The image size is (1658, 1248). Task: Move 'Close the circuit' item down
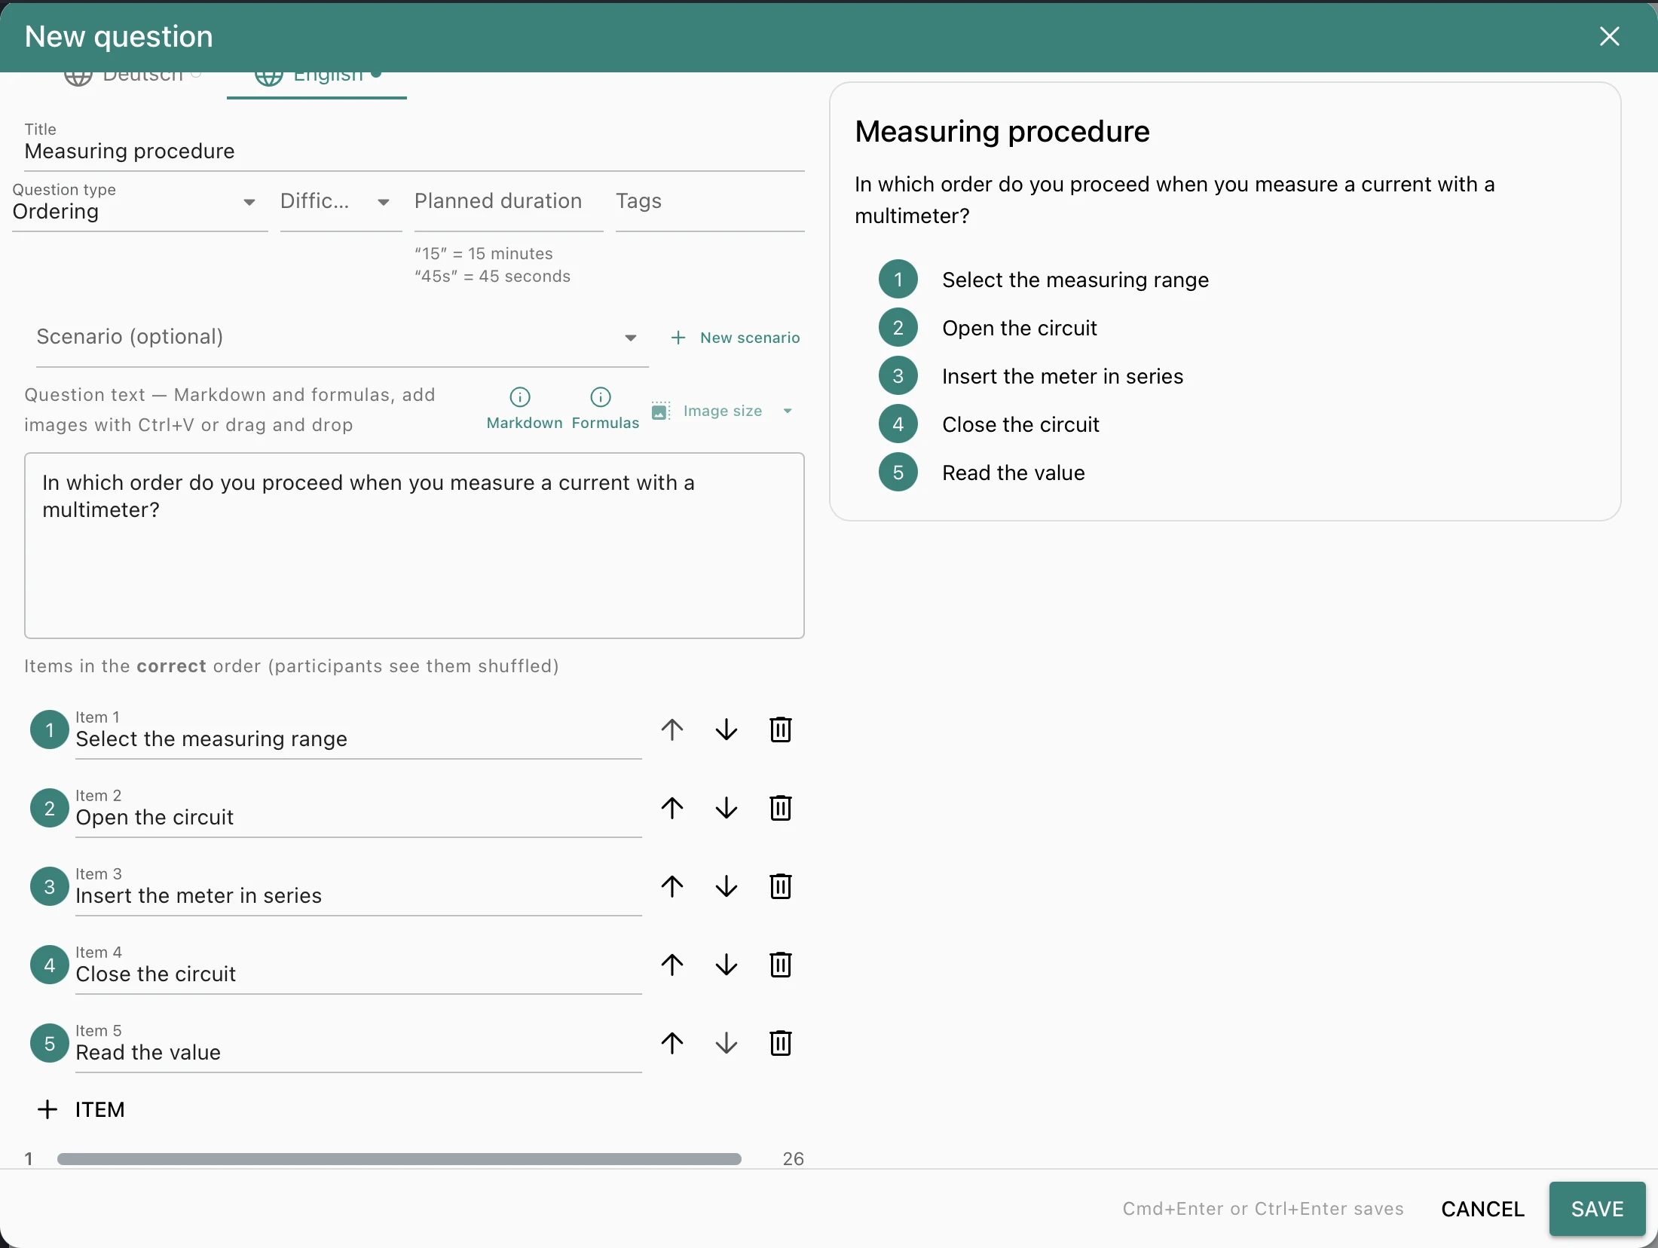tap(727, 965)
